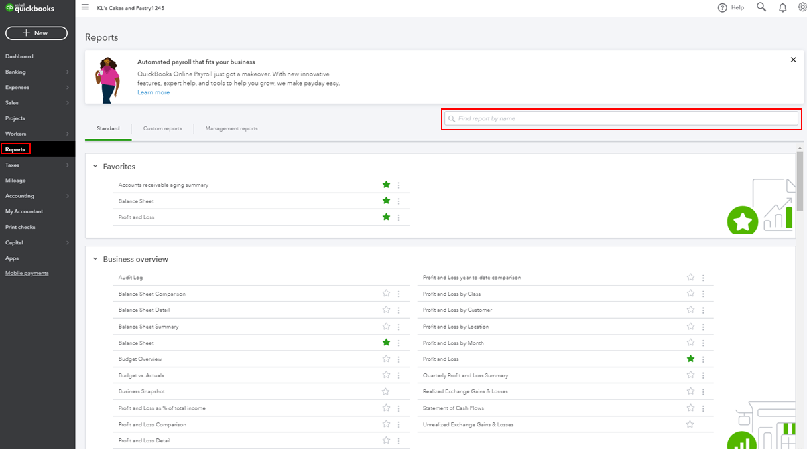
Task: Expand the Workers sidebar submenu
Action: (x=68, y=134)
